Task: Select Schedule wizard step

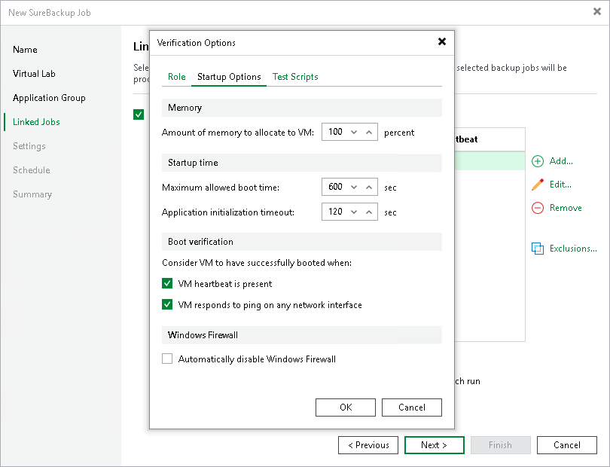Action: pyautogui.click(x=32, y=170)
